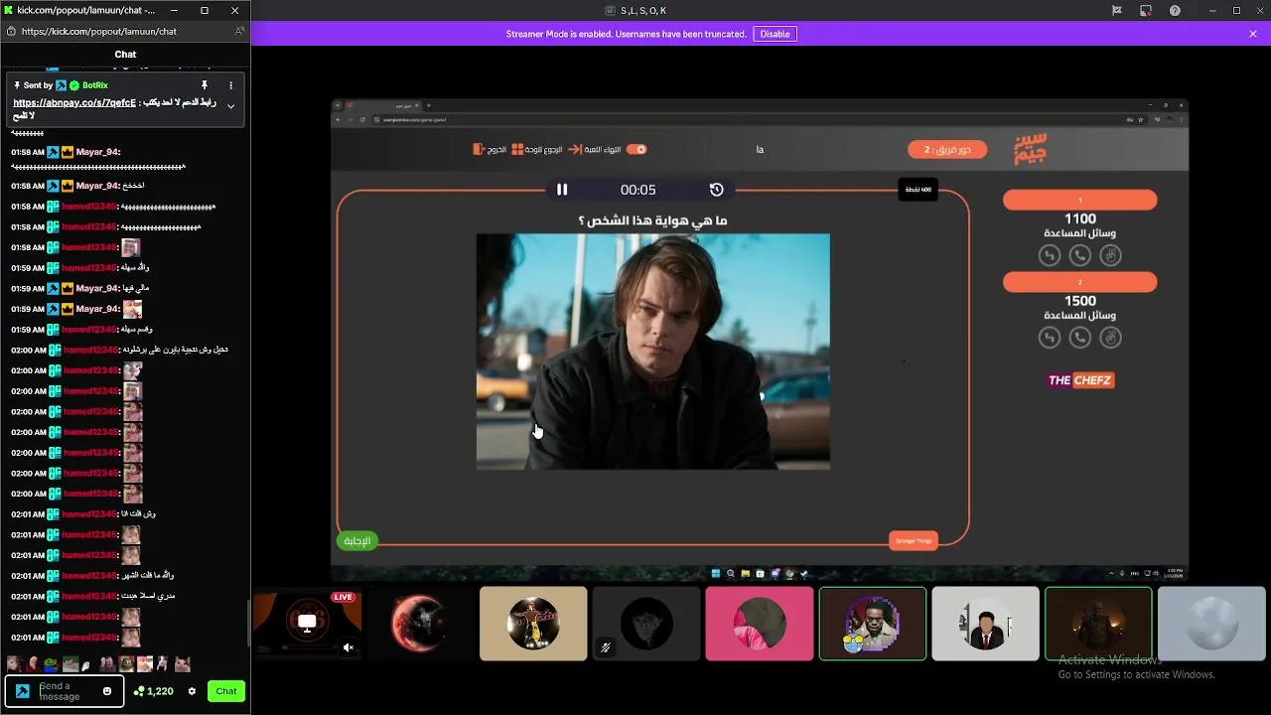1271x715 pixels.
Task: Use team 2 swap helper icon
Action: [x=1050, y=339]
